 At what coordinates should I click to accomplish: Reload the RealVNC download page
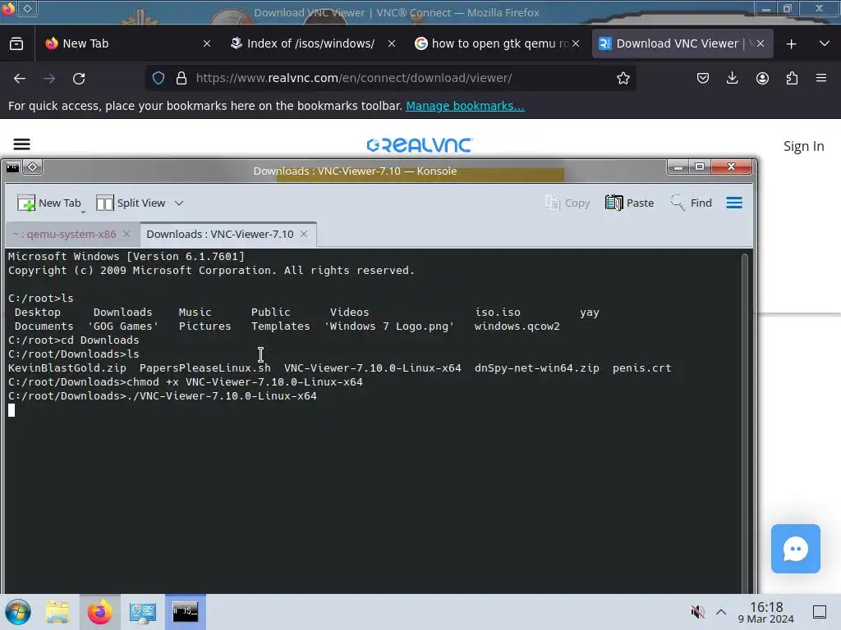pyautogui.click(x=79, y=78)
